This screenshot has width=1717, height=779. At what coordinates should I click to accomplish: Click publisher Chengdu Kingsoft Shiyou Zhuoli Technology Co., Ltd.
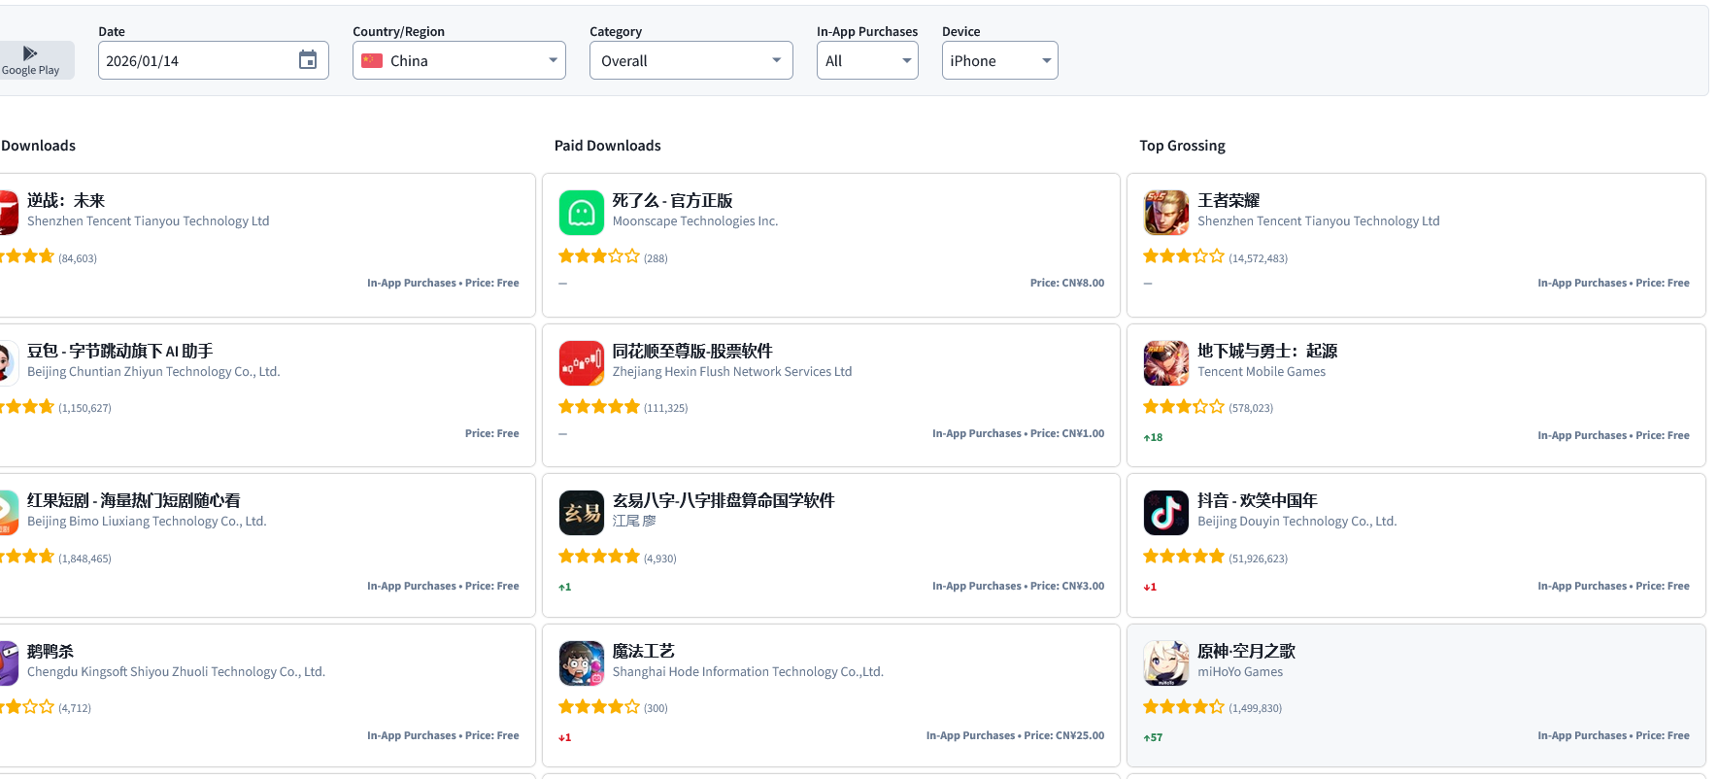coord(176,672)
